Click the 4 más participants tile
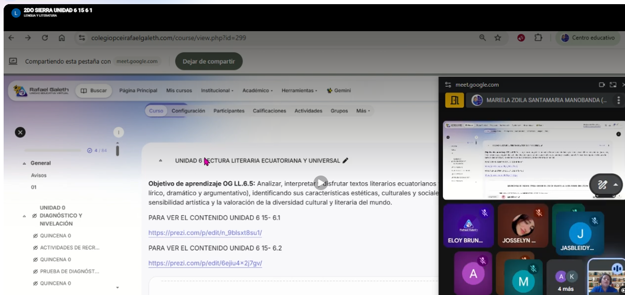The height and width of the screenshot is (295, 625). (565, 281)
